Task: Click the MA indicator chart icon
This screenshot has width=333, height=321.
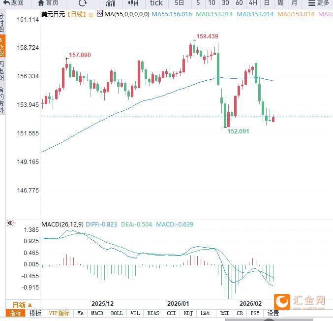Action: pos(100,14)
